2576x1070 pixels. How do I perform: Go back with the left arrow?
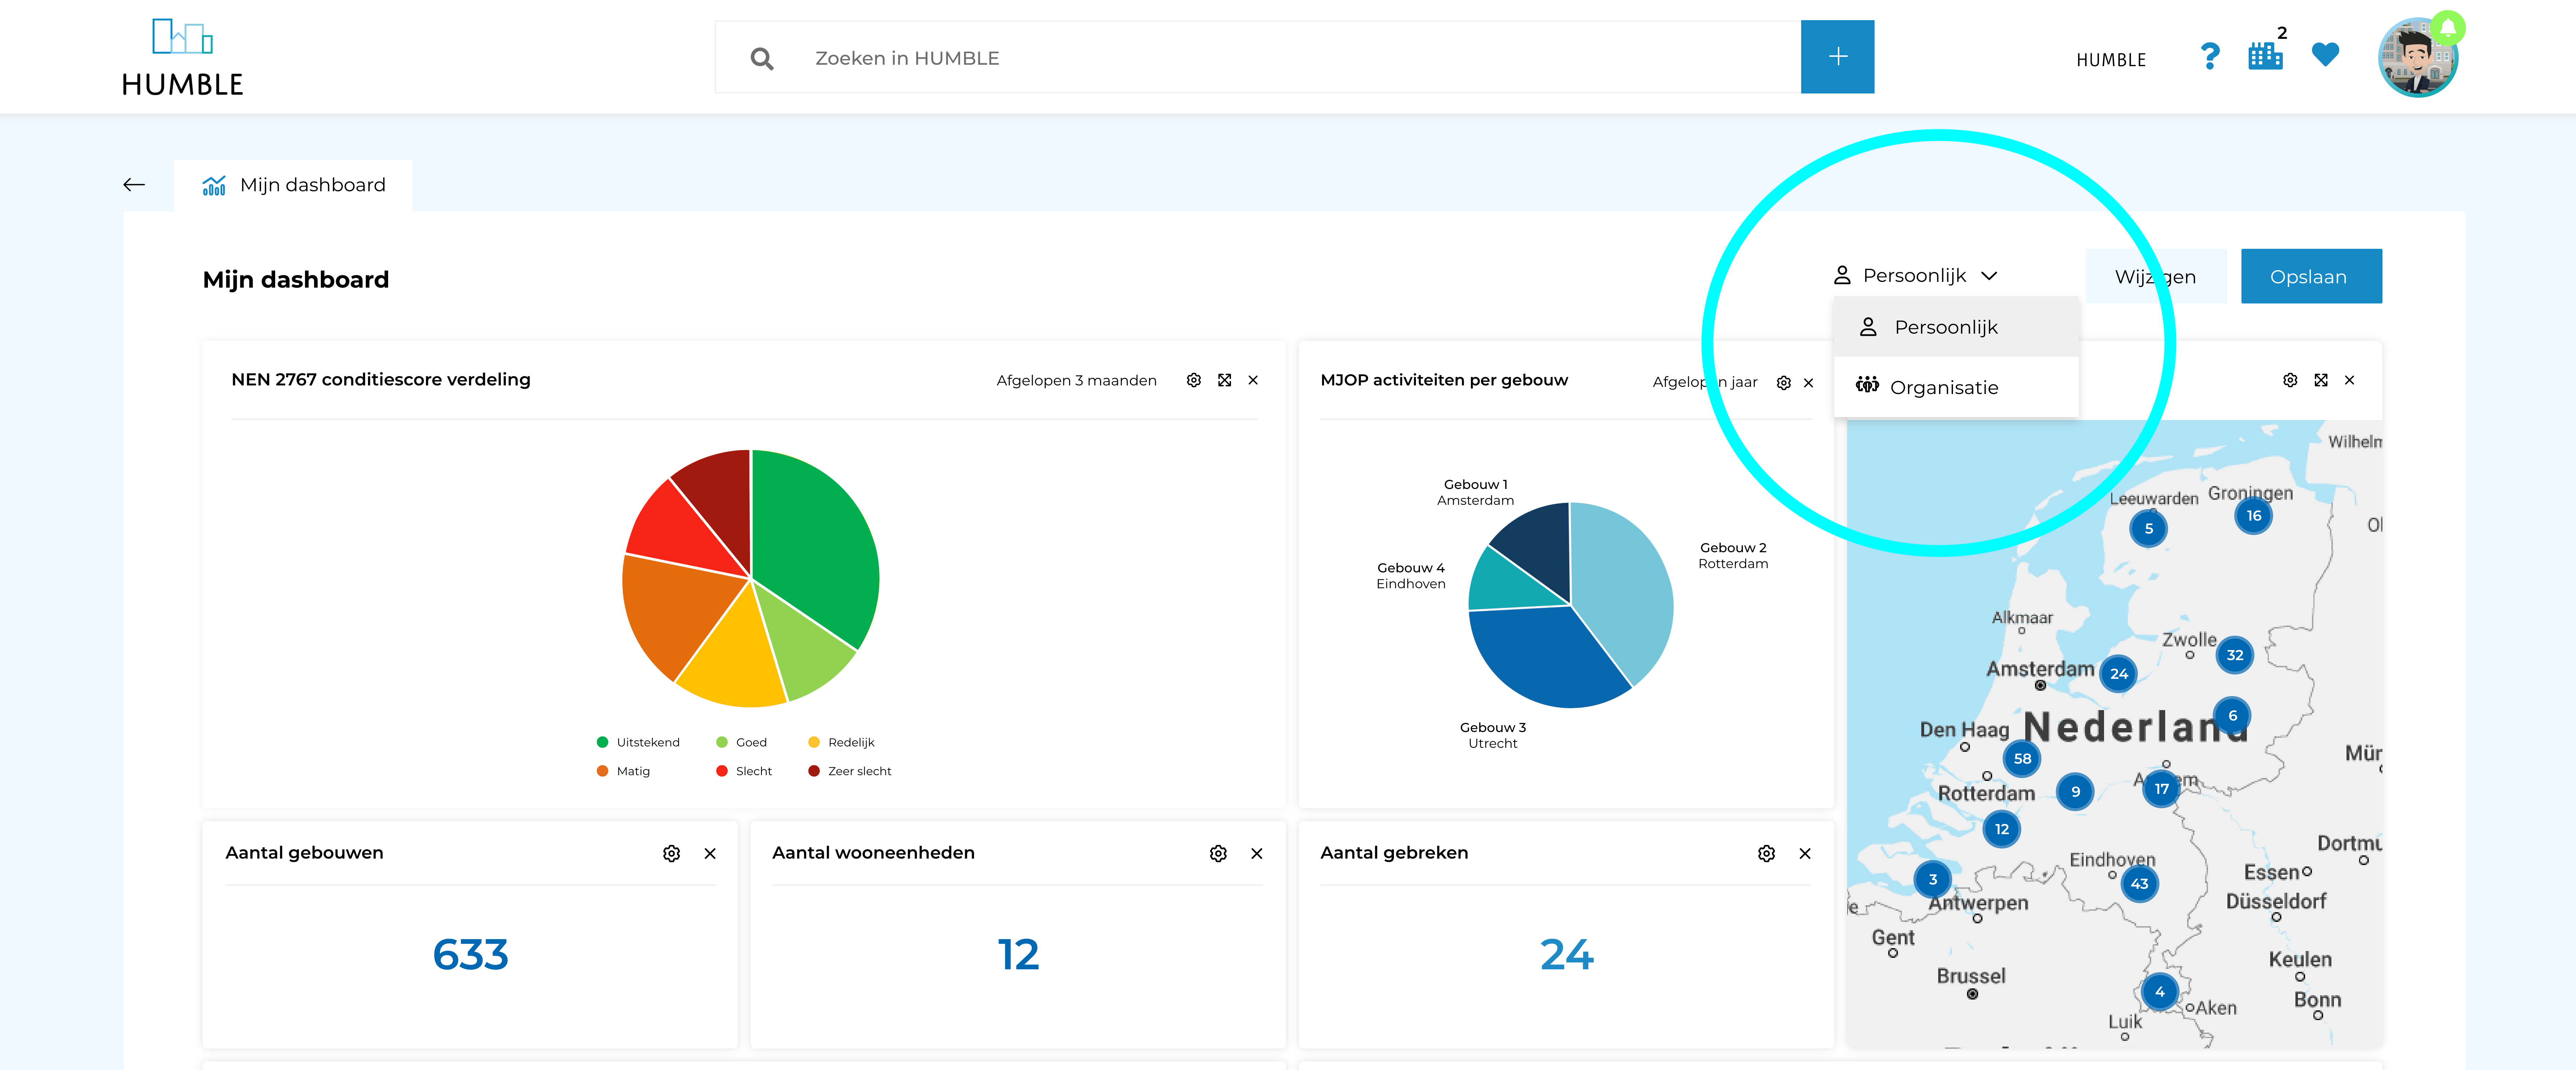[x=134, y=185]
